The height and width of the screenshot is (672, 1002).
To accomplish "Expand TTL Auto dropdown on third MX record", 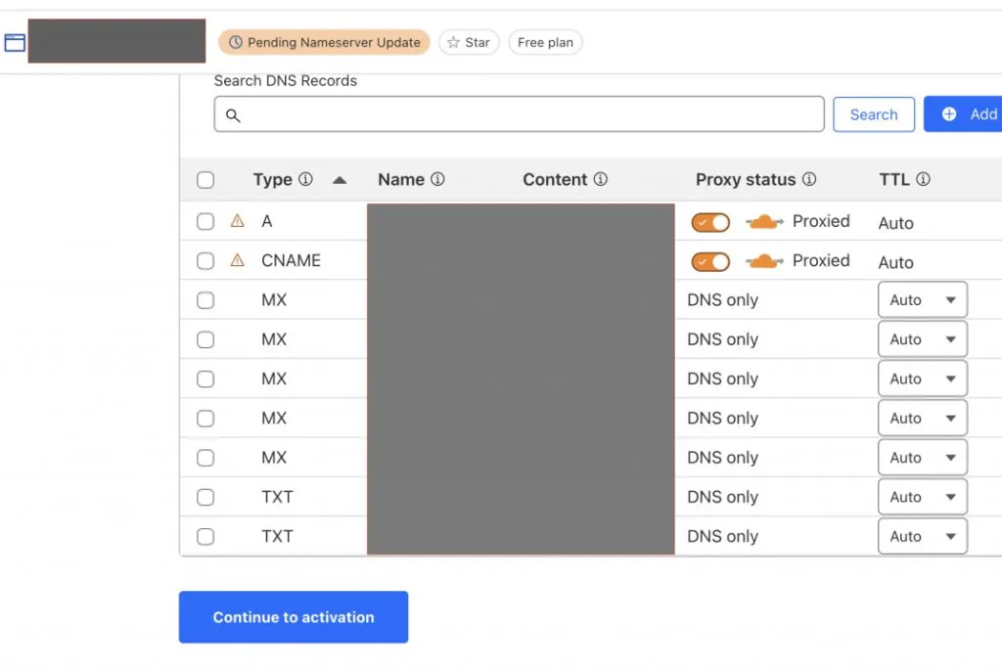I will click(x=922, y=379).
